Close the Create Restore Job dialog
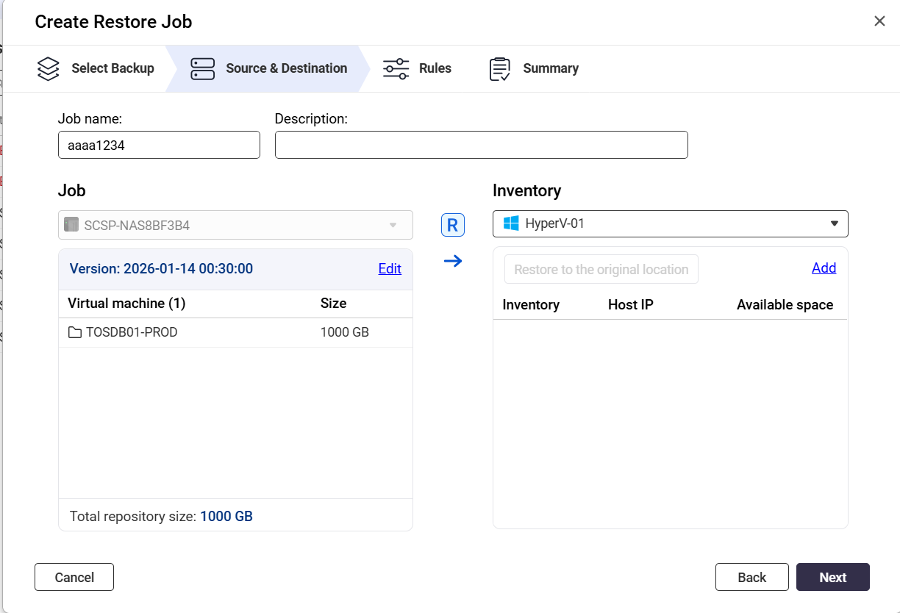Screen dimensions: 900x613 click(x=879, y=21)
